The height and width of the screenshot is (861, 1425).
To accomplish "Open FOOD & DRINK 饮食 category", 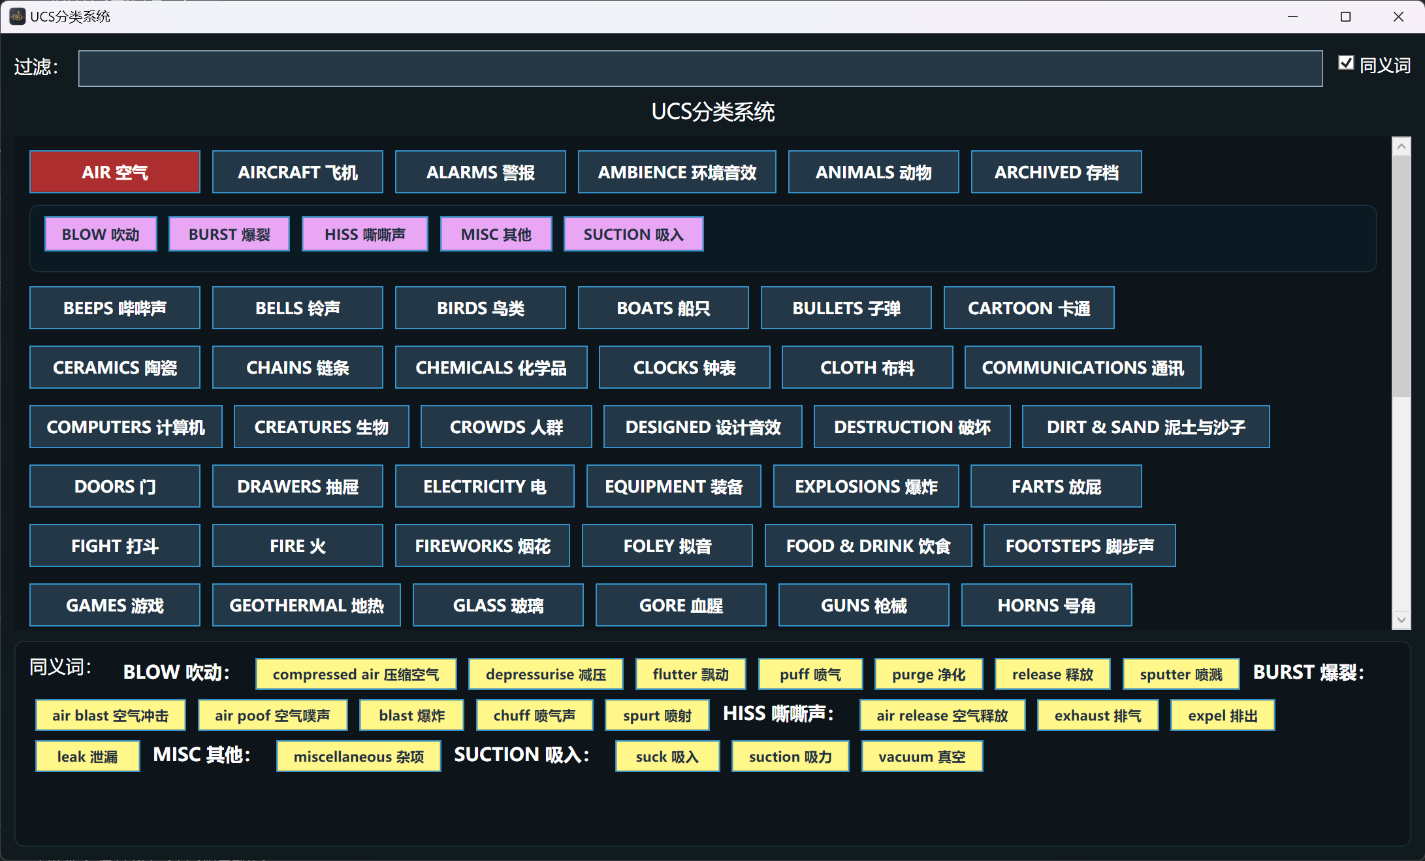I will click(869, 545).
